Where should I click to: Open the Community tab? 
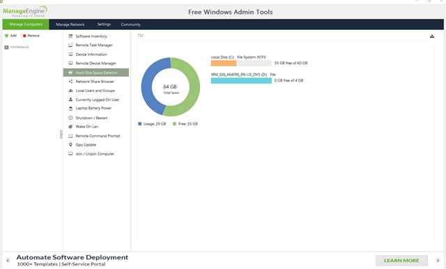click(131, 24)
